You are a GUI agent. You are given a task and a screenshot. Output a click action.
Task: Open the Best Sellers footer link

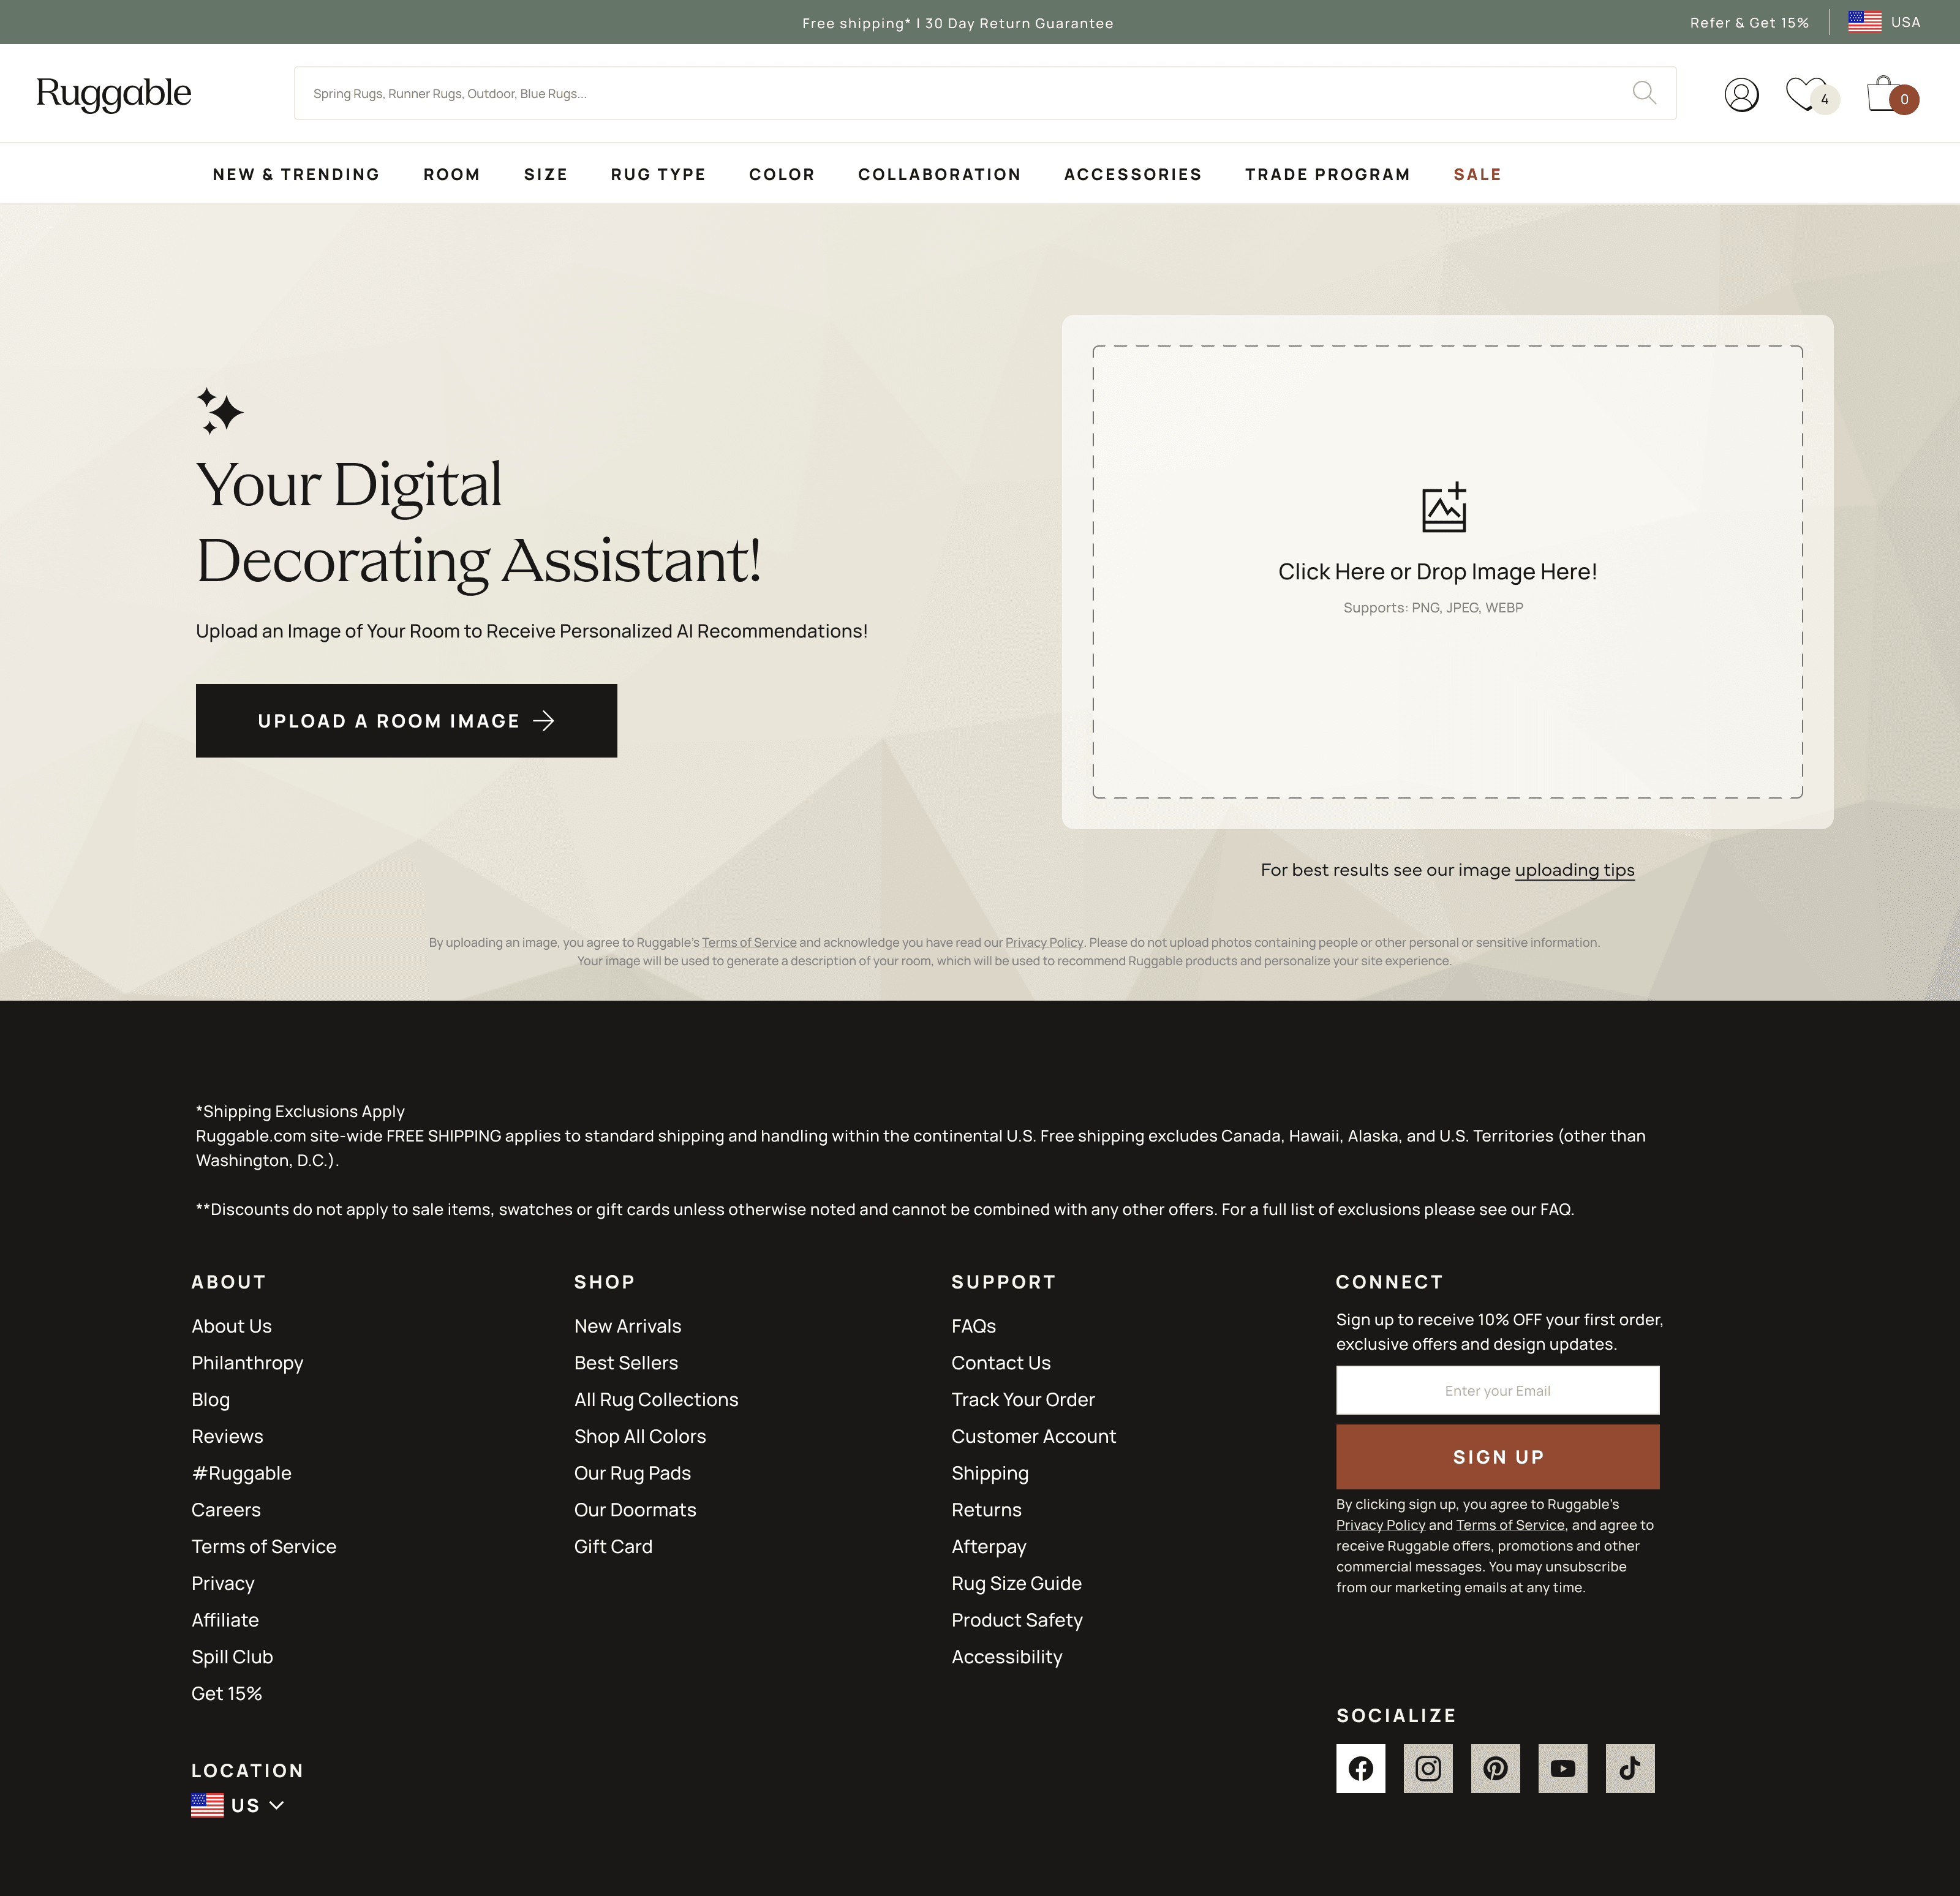click(626, 1362)
